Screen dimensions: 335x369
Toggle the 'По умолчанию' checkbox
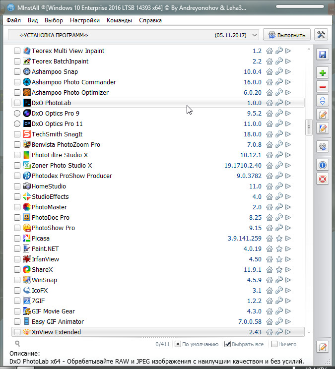pos(178,344)
